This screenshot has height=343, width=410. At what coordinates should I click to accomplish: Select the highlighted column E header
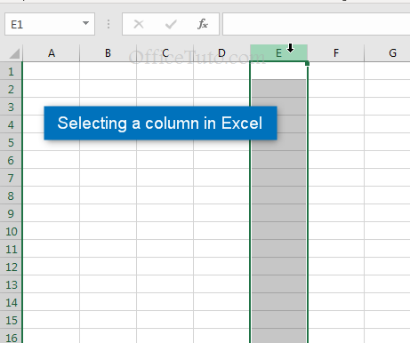tap(278, 53)
